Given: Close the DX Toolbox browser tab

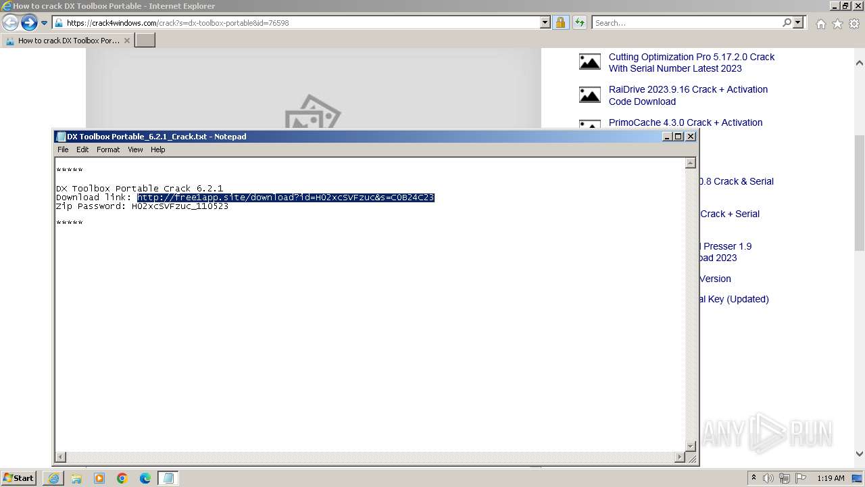Looking at the screenshot, I should click(x=126, y=41).
